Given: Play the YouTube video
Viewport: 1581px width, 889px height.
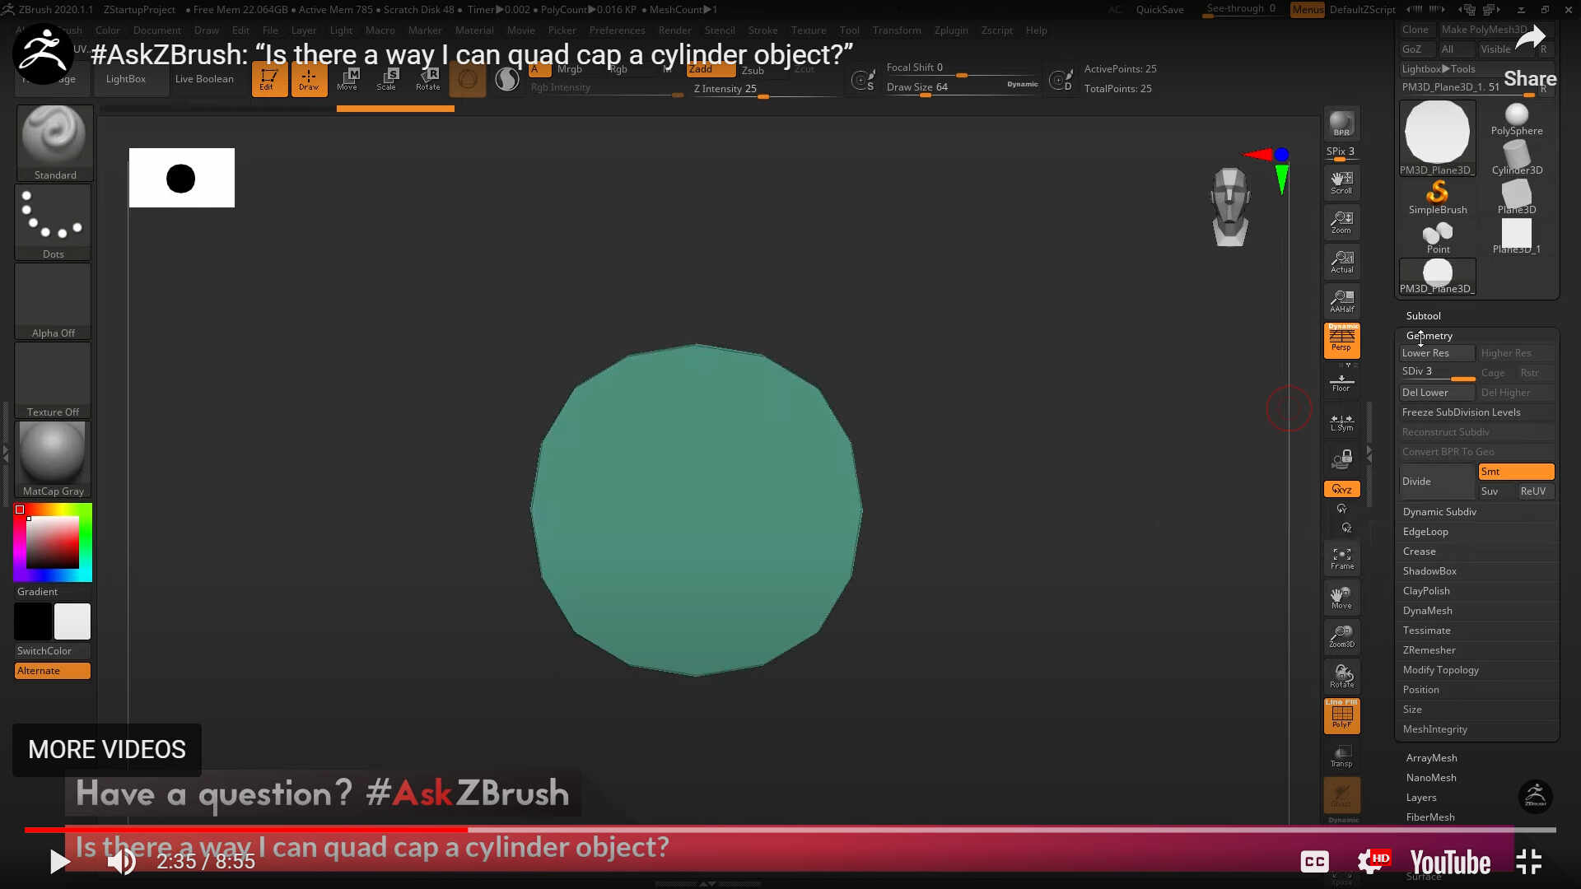Looking at the screenshot, I should [59, 862].
